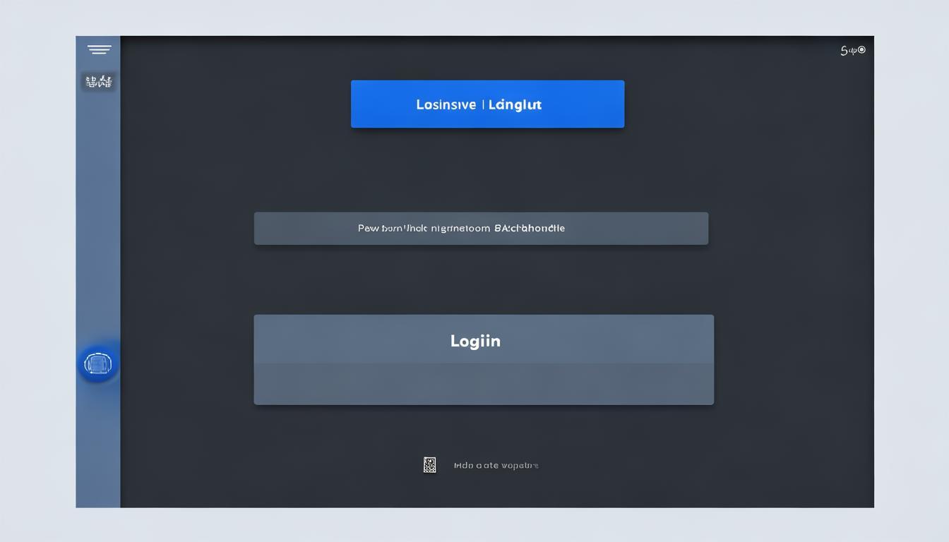This screenshot has height=542, width=949.
Task: Click the QR code icon near the bottom
Action: click(429, 464)
